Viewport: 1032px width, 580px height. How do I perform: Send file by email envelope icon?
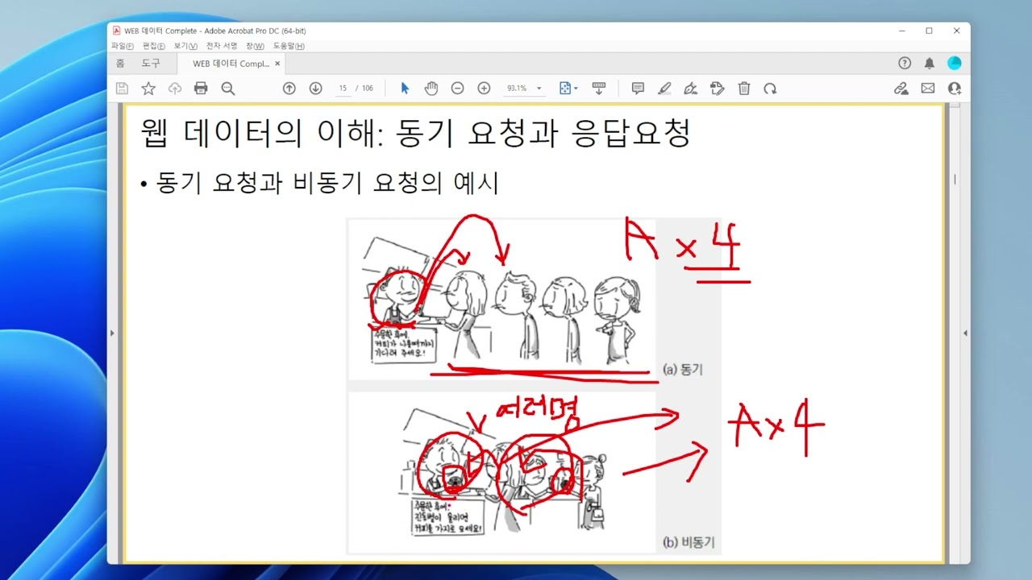click(928, 88)
